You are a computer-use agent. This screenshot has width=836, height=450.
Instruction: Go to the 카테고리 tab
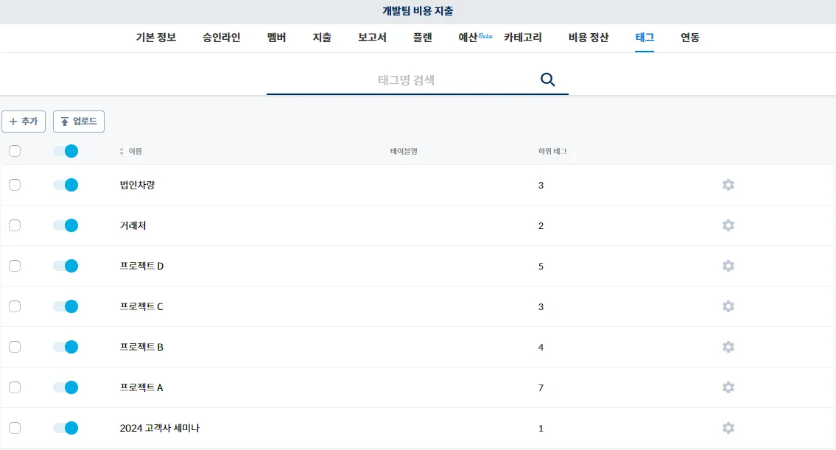[x=523, y=38]
